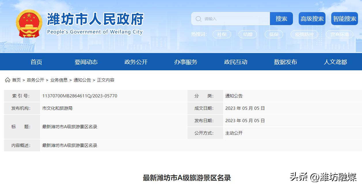
Task: Select the 营商环境 hot search tag
Action: [340, 34]
